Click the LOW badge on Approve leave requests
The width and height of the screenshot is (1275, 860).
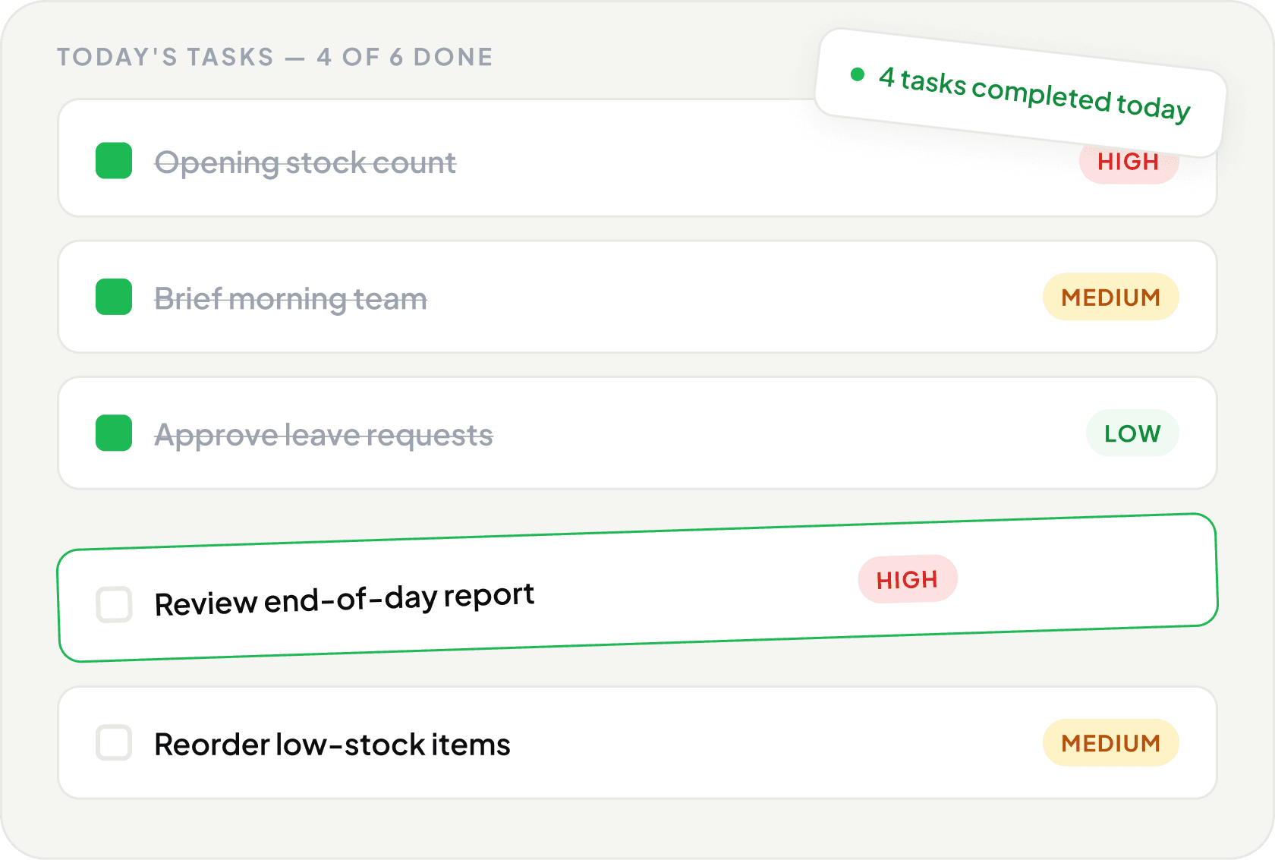tap(1132, 433)
